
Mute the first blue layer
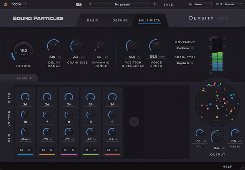[21, 150]
